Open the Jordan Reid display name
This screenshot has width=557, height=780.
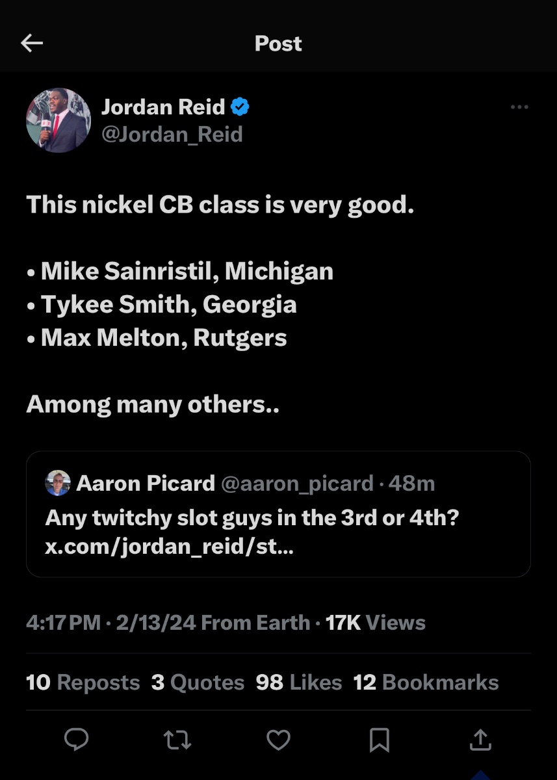click(163, 107)
